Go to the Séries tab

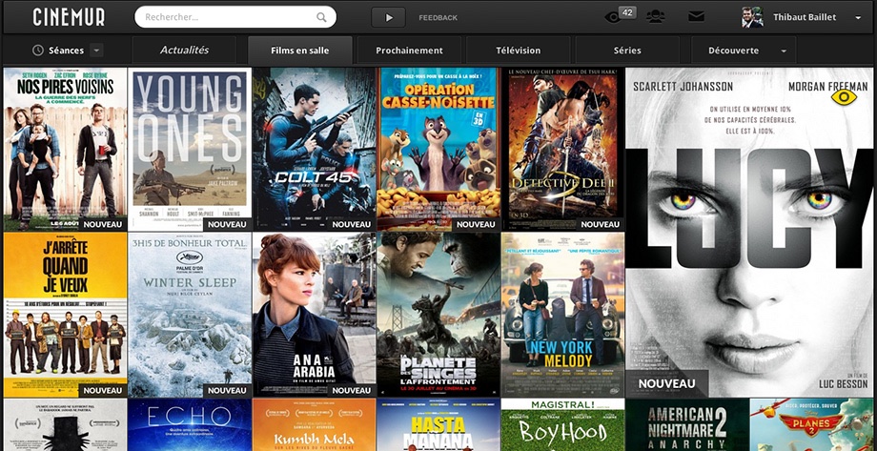pos(627,51)
